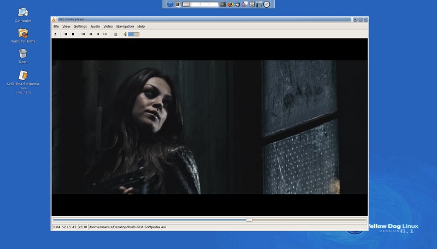Switch to second workspace in pager
Screen dimensions: 437x249
[x=196, y=4]
